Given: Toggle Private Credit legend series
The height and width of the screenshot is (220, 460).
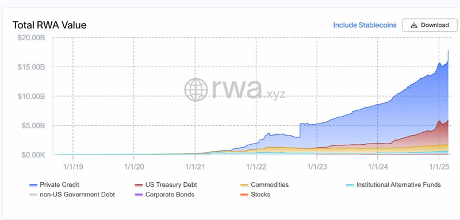Looking at the screenshot, I should [x=54, y=185].
